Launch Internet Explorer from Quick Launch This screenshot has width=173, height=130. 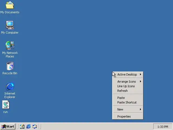(28, 126)
